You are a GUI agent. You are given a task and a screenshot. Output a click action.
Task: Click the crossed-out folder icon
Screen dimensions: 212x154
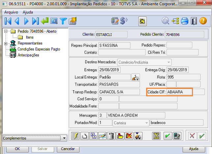[x=129, y=136]
